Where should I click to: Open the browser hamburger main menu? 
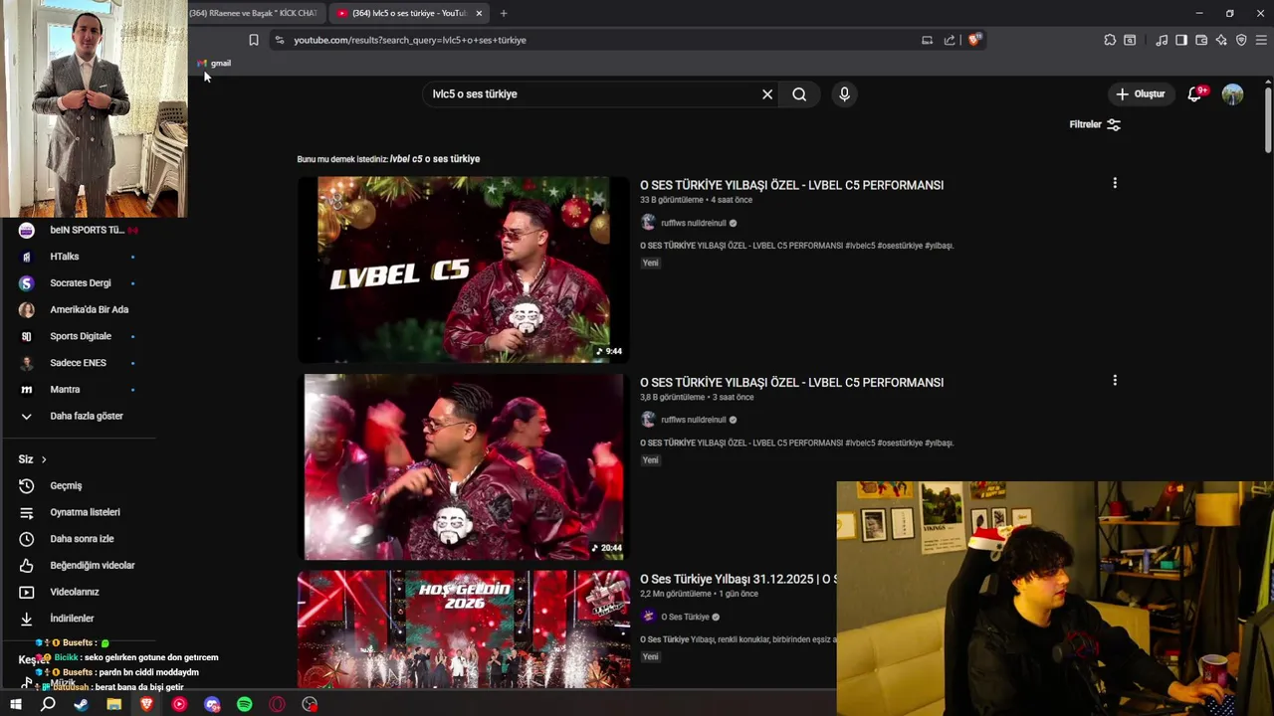[x=1261, y=40]
